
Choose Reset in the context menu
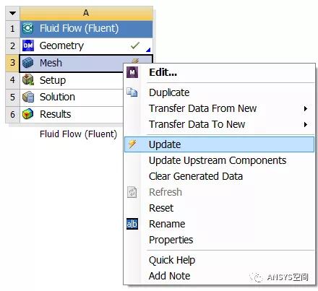point(161,208)
